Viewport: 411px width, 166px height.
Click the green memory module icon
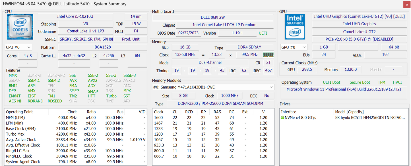click(268, 55)
